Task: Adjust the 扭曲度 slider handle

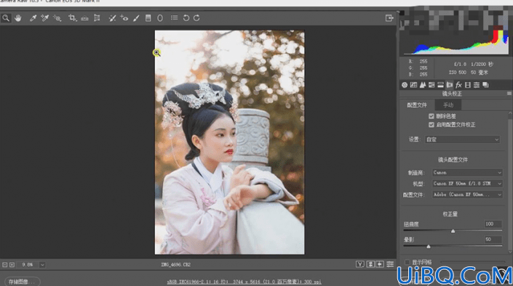Action: tap(453, 231)
